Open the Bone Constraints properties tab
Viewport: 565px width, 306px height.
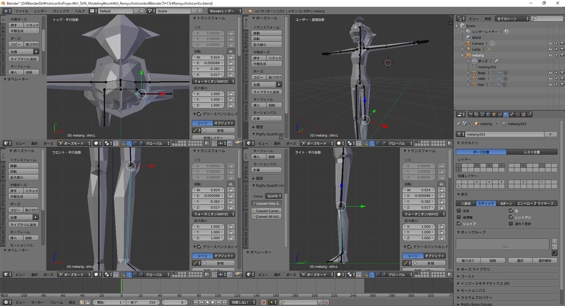tap(518, 115)
